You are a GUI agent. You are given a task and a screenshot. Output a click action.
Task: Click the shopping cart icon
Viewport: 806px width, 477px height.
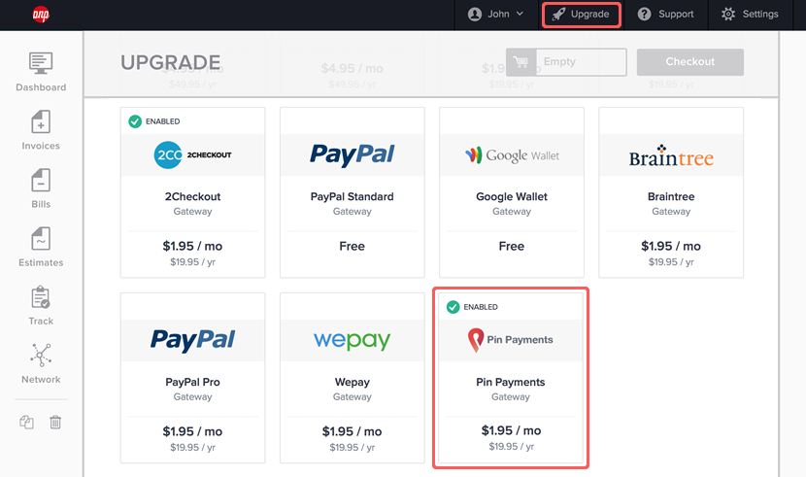coord(521,62)
